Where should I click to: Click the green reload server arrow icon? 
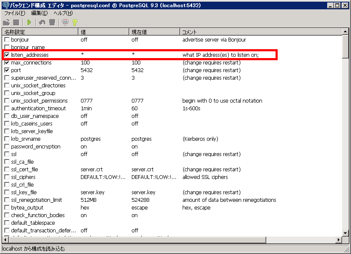tap(29, 22)
